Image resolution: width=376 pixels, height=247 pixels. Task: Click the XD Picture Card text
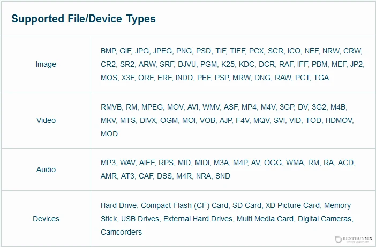294,205
